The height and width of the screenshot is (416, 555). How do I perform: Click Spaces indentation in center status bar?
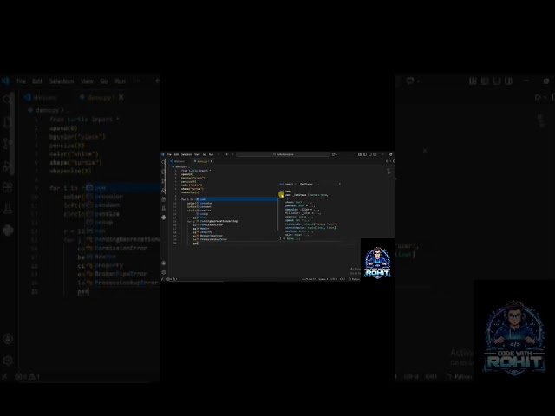323,279
